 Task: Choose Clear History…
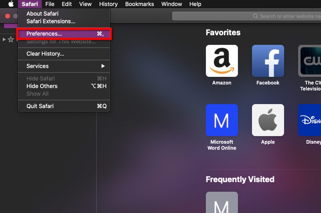click(64, 54)
